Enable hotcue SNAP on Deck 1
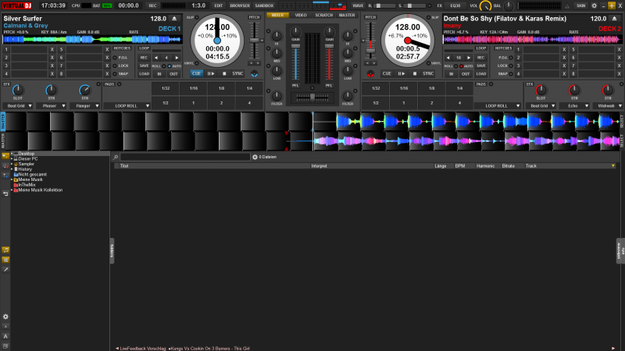Viewport: 625px width, 351px height. 115,74
